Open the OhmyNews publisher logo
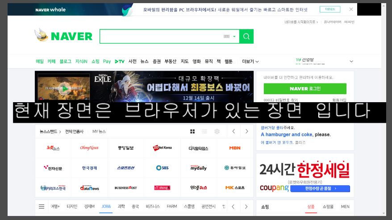Image resolution: width=392 pixels, height=220 pixels. pos(89,148)
